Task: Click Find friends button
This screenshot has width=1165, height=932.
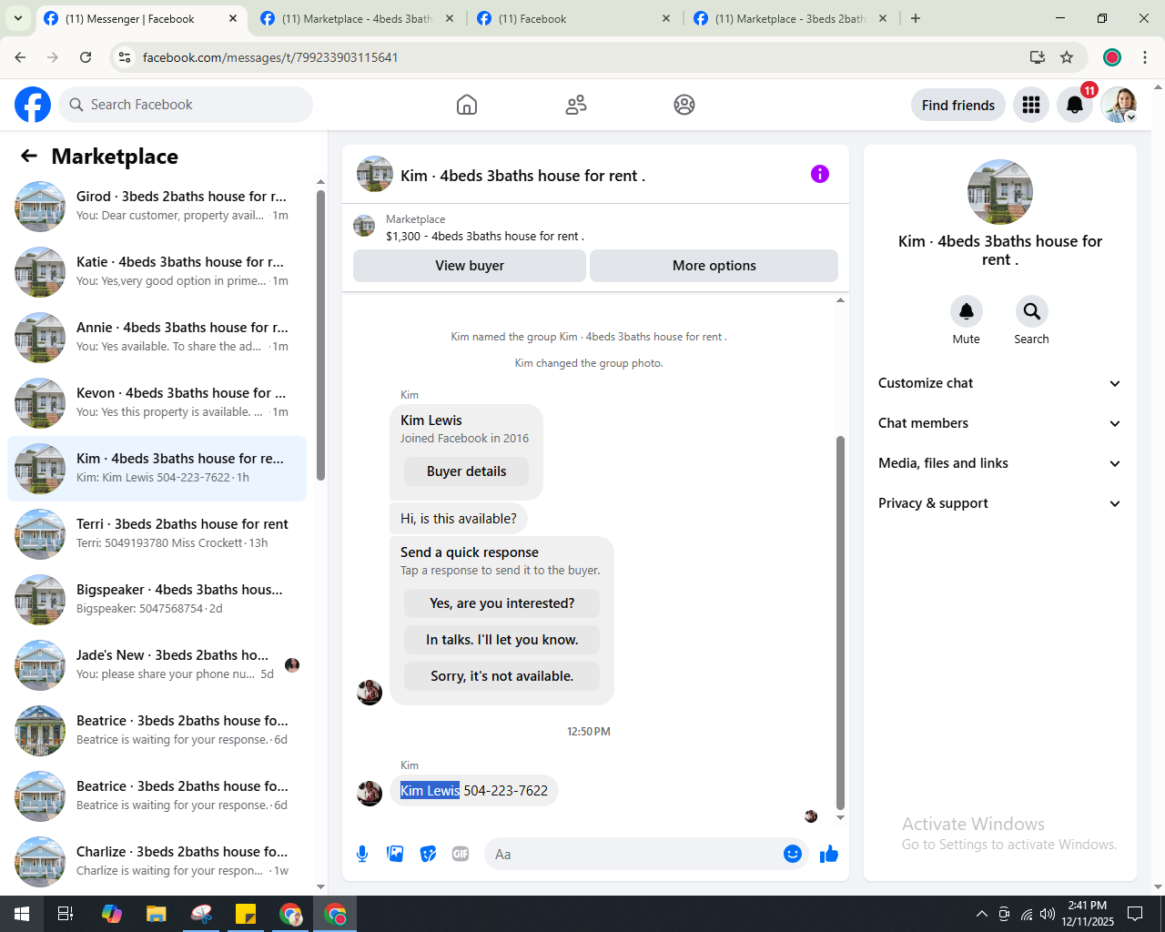Action: coord(958,105)
